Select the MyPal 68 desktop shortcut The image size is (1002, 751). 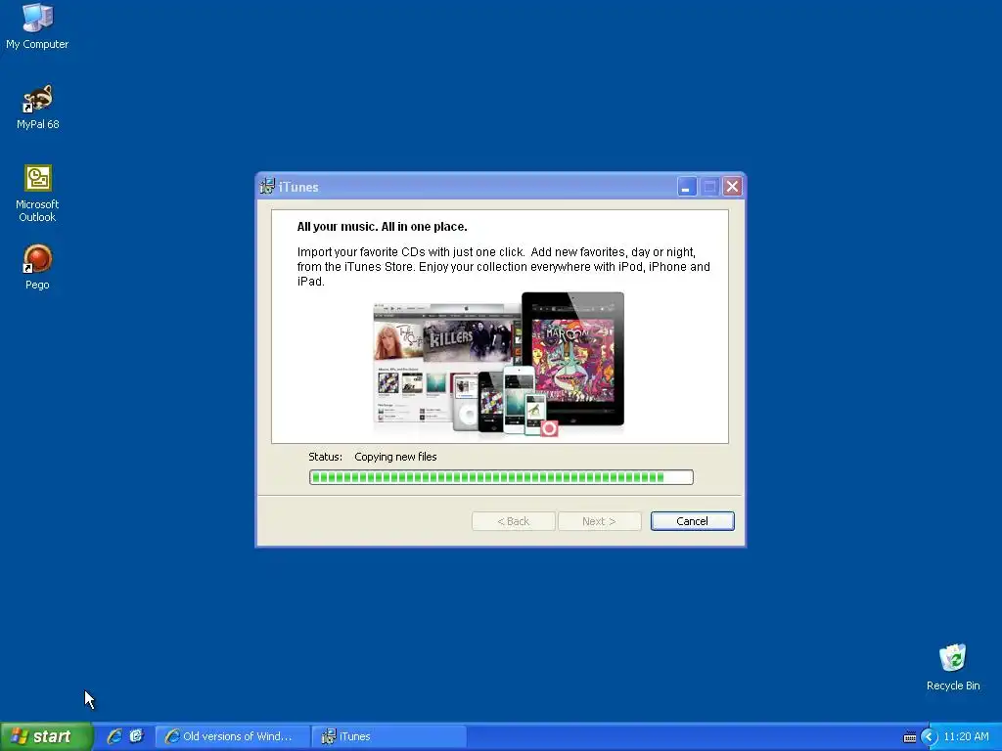click(37, 107)
